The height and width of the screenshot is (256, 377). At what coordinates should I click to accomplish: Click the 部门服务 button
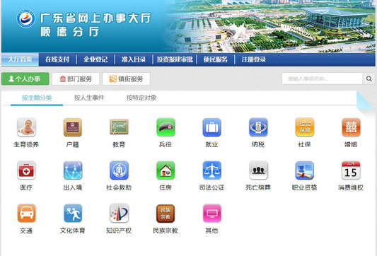pyautogui.click(x=76, y=78)
